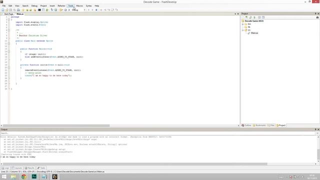Select the Decode Game (AS3) project root
Image resolution: width=320 pixels, height=180 pixels.
click(254, 21)
